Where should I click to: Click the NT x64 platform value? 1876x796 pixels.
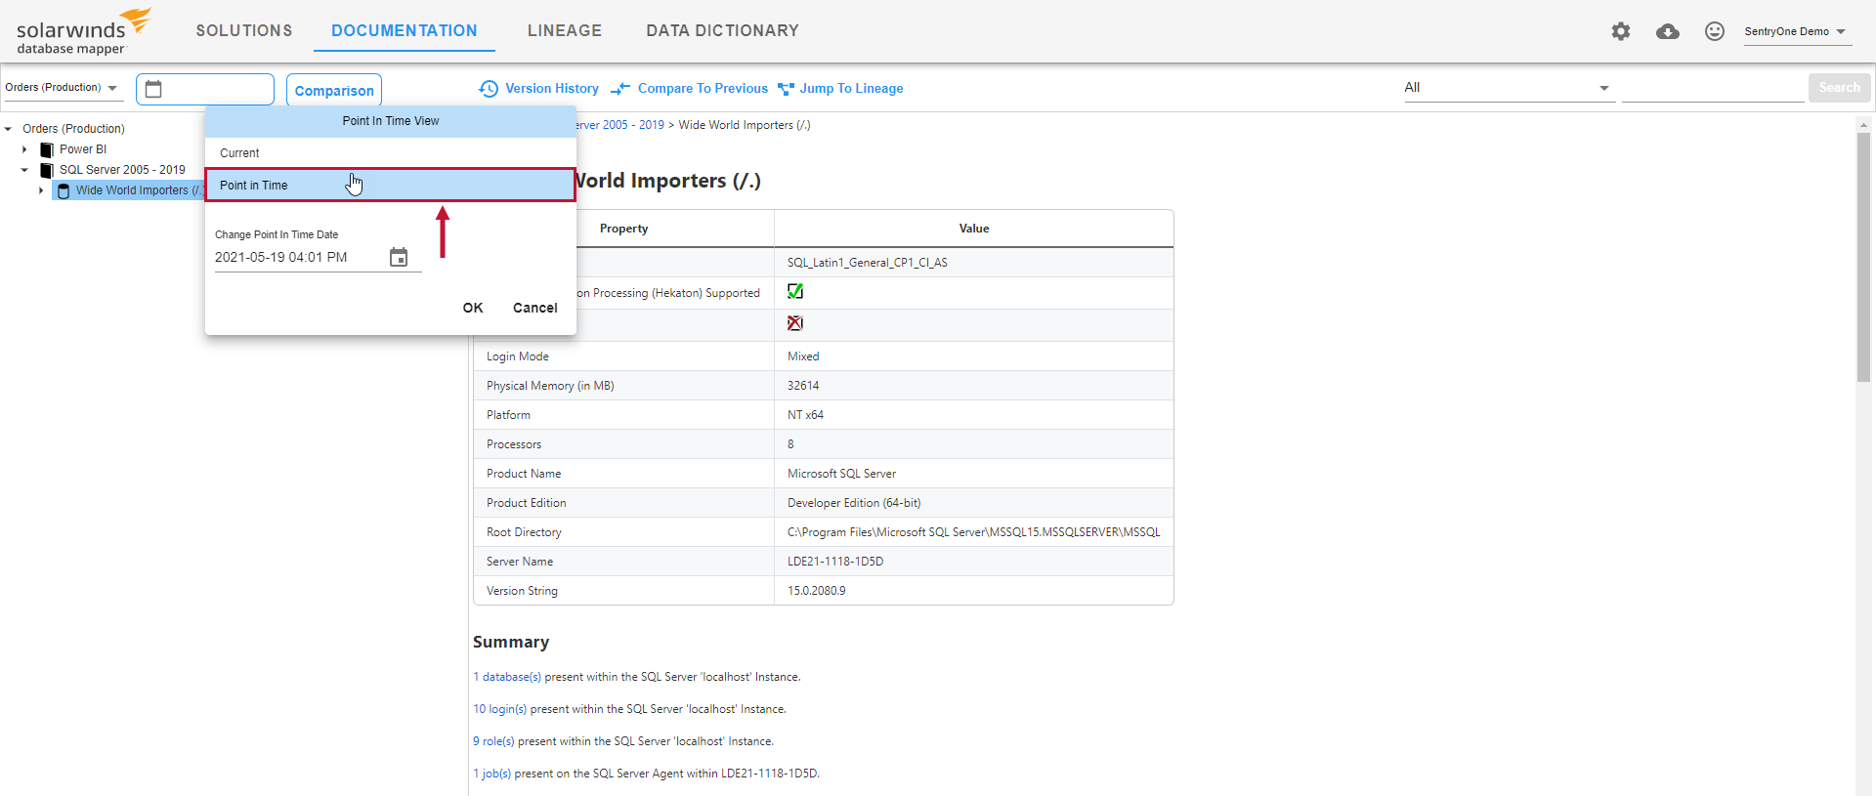coord(805,415)
